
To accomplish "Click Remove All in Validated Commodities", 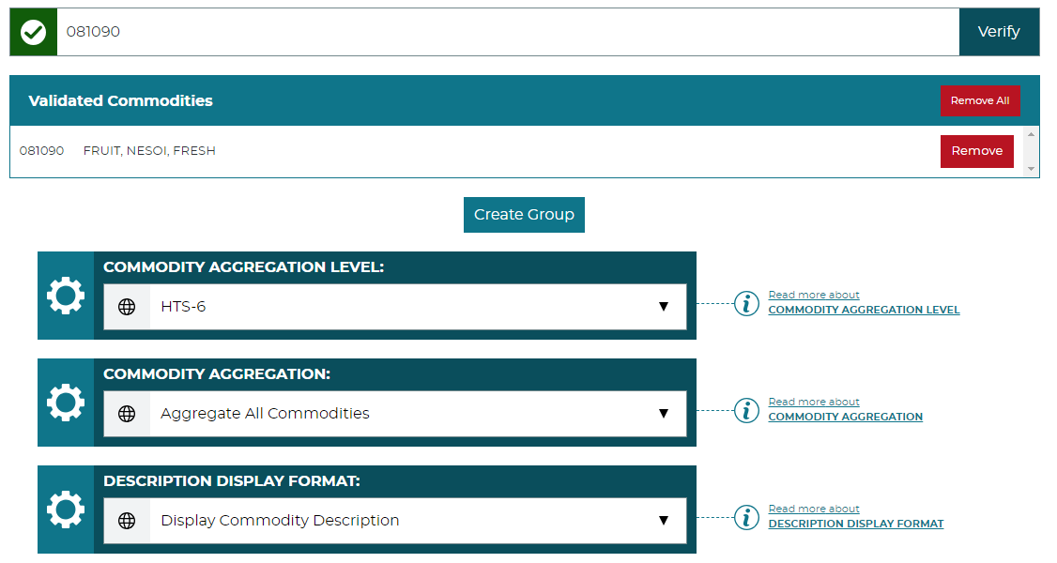I will tap(980, 100).
